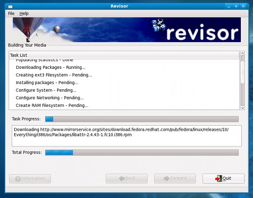This screenshot has height=198, width=253.
Task: Click the Total Progress bar
Action: coord(142,152)
